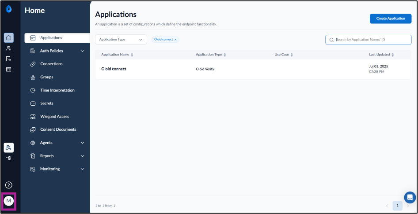
Task: Open the Users icon in left rail
Action: (9, 48)
